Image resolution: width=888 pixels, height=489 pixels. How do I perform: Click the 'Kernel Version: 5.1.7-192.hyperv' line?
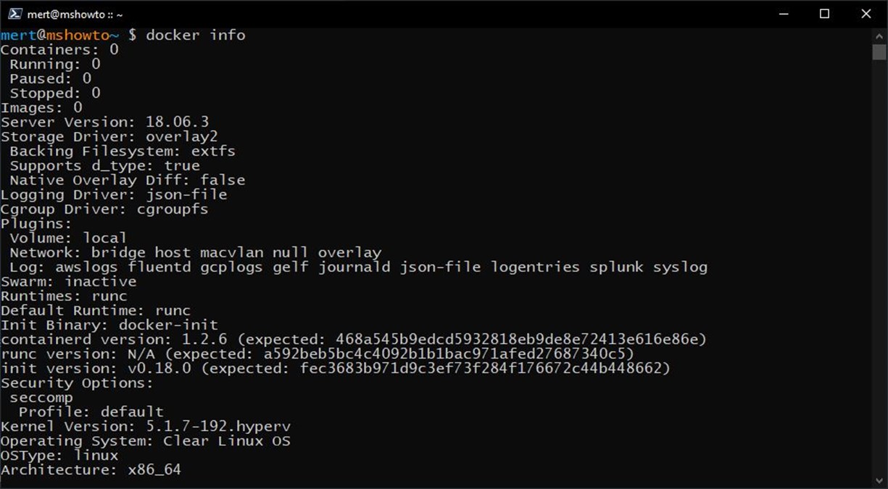[x=146, y=426]
